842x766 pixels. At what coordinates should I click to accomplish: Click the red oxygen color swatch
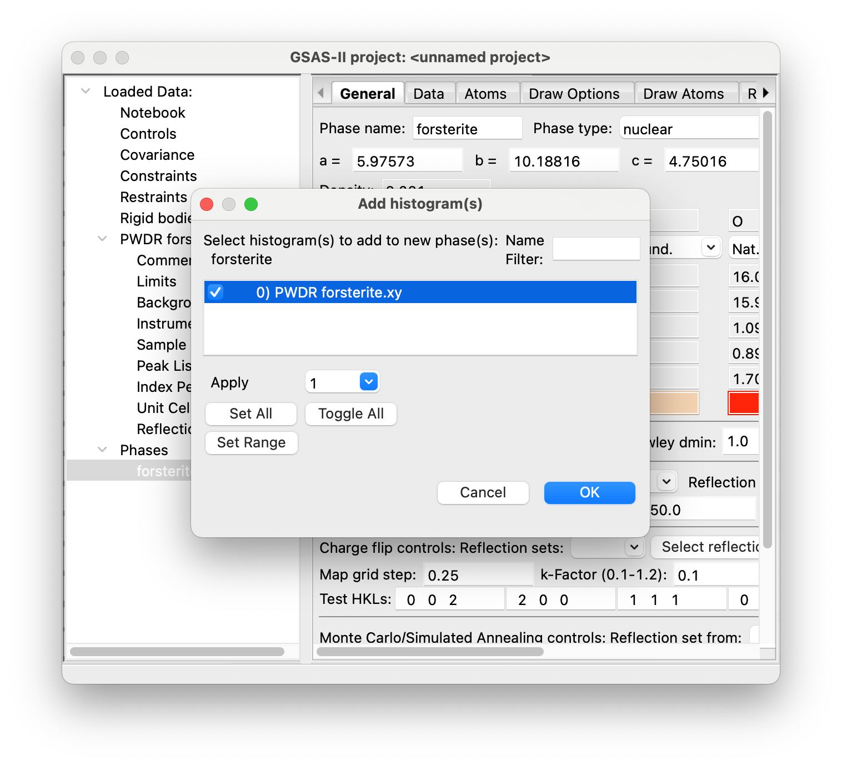click(743, 403)
